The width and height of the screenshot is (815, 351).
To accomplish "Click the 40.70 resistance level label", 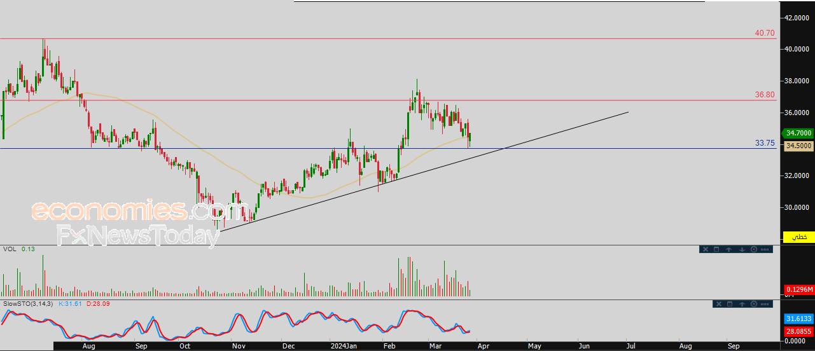I will (x=765, y=33).
